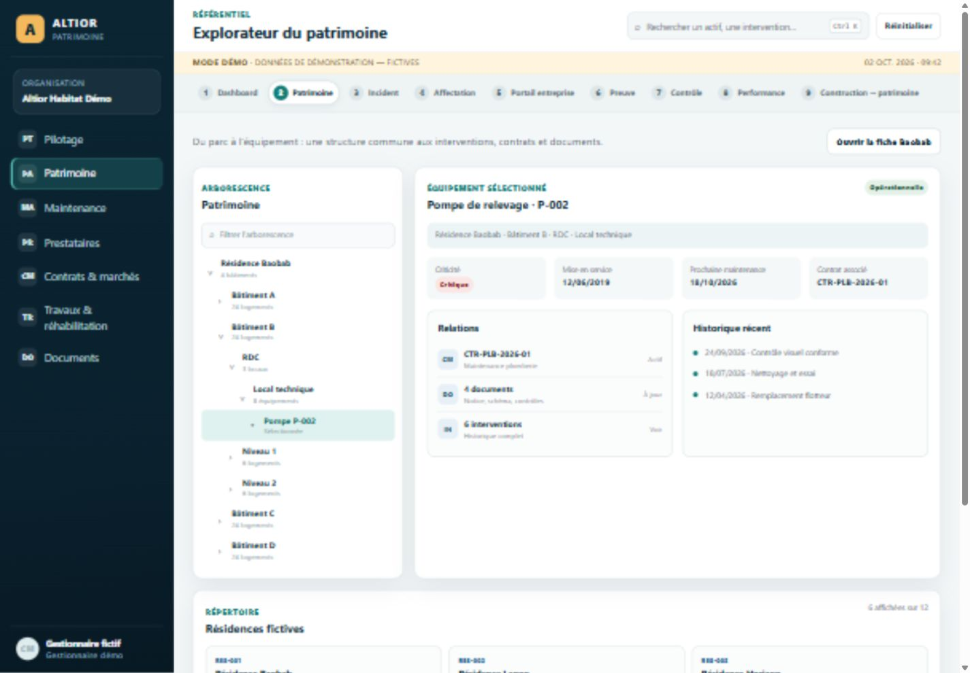970x673 pixels.
Task: Click "Voir" on the 6 interventions row
Action: [656, 430]
